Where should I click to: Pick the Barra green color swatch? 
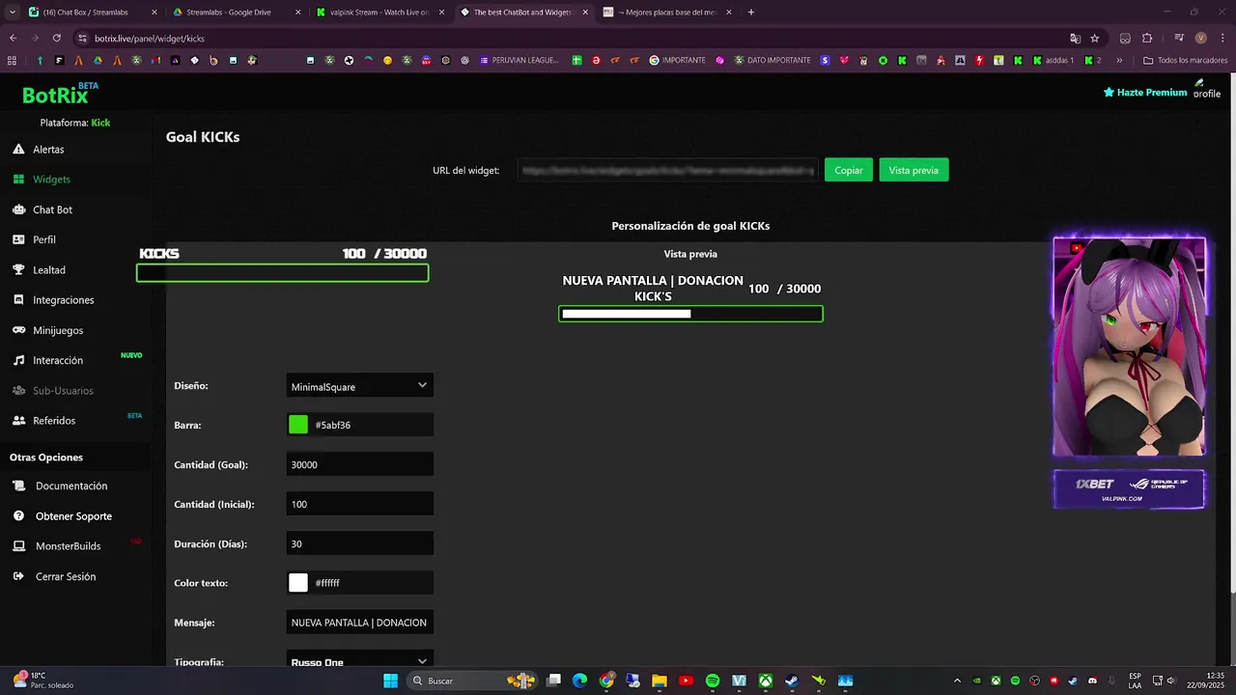point(298,425)
